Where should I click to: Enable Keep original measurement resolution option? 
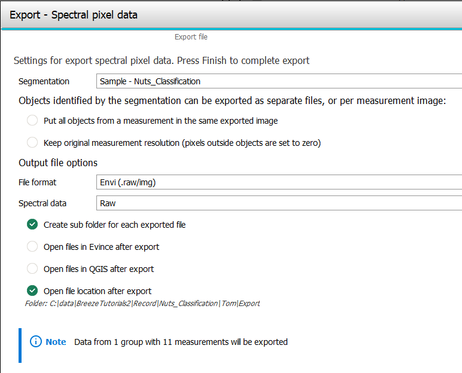coord(32,142)
